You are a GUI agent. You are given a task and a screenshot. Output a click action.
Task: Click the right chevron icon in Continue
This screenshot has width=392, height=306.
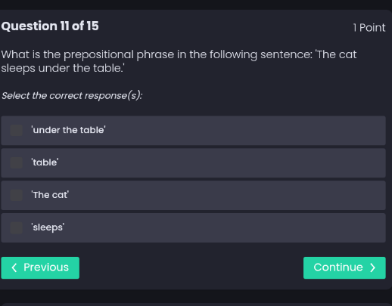[x=372, y=267]
